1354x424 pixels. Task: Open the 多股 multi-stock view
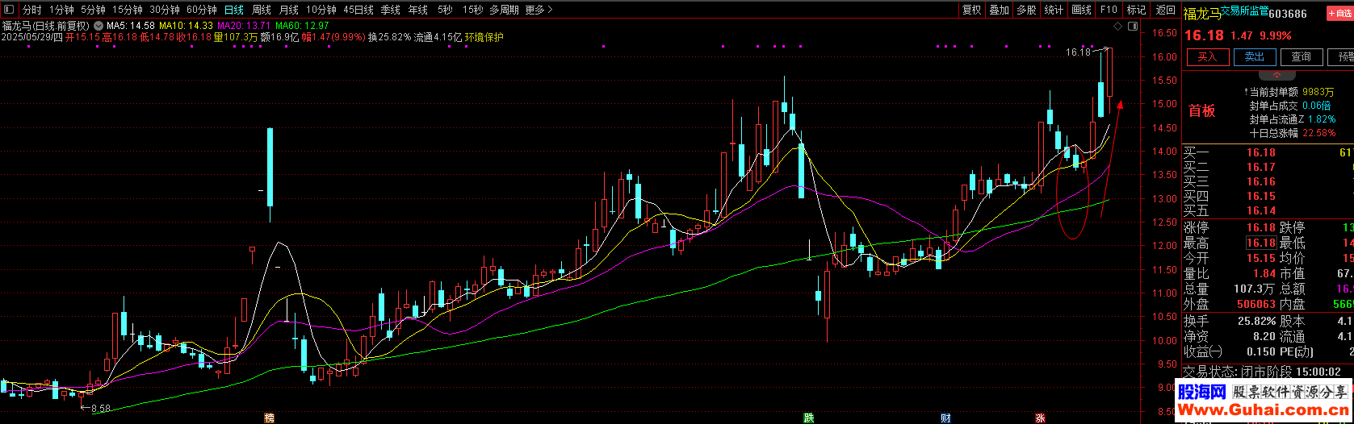pyautogui.click(x=1026, y=10)
